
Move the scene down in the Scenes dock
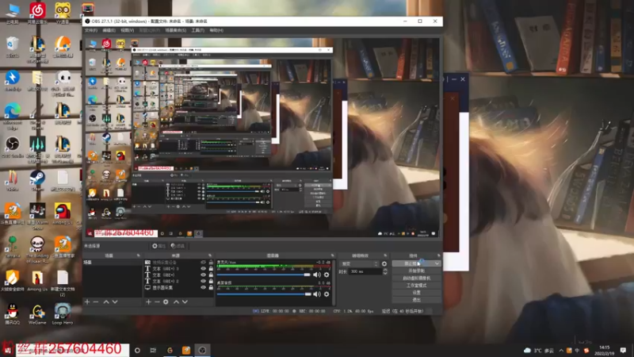coord(115,302)
